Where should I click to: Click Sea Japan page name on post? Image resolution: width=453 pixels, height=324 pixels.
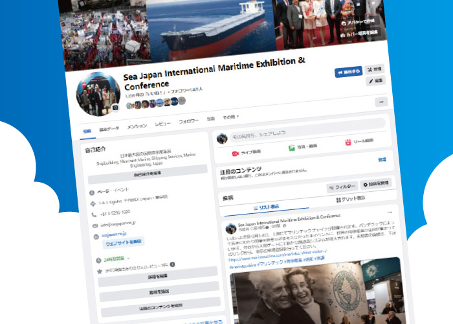(x=289, y=220)
